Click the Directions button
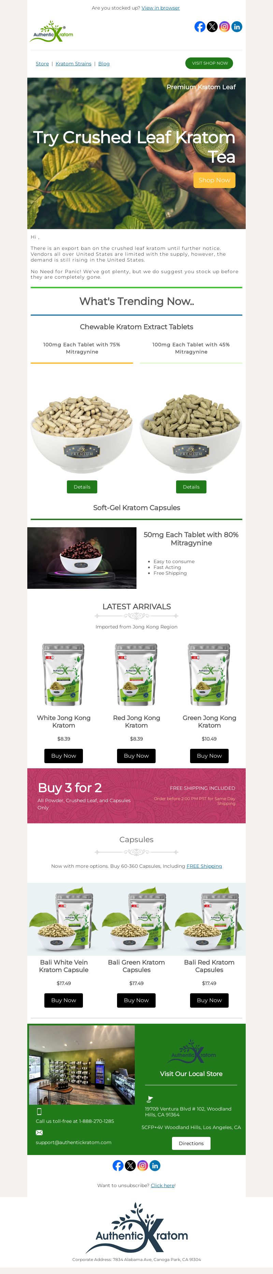This screenshot has height=1274, width=273. click(x=191, y=1143)
